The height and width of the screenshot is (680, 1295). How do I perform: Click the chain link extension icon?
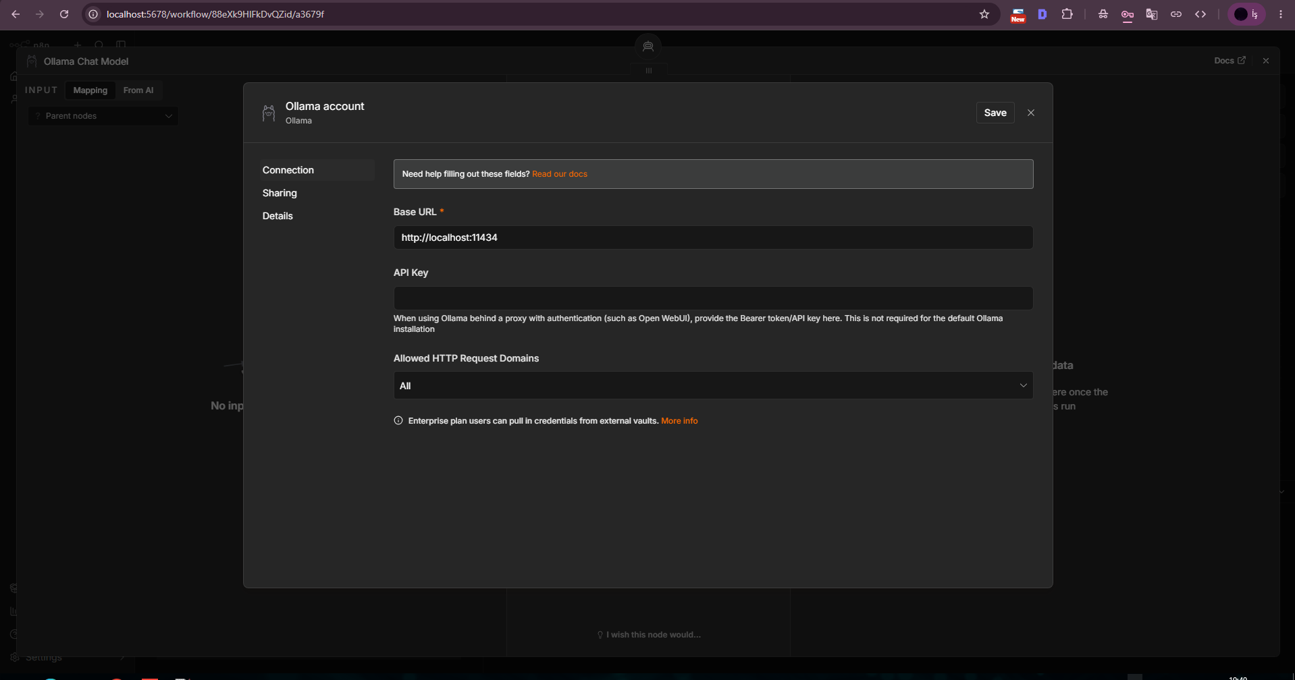(1176, 14)
